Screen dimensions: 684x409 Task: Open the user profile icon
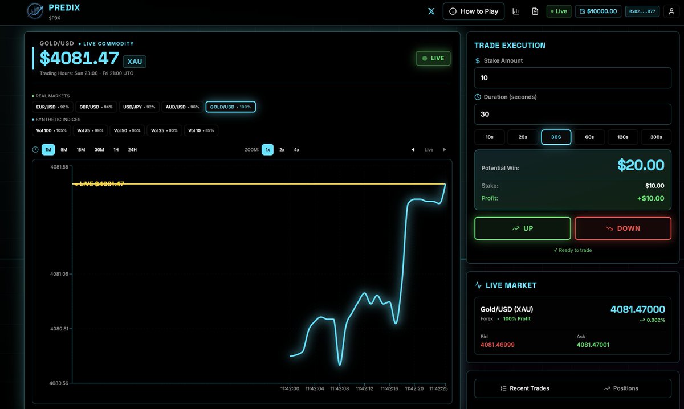click(x=671, y=11)
